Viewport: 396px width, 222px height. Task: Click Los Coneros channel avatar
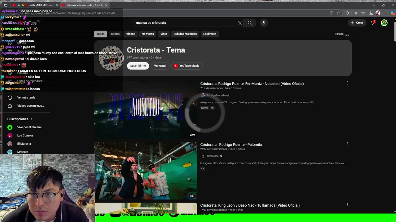(10, 135)
